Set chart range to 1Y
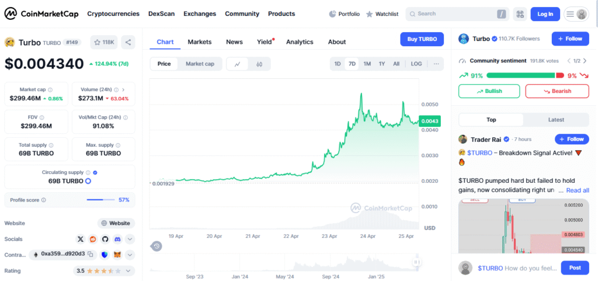The image size is (598, 281). (x=382, y=64)
